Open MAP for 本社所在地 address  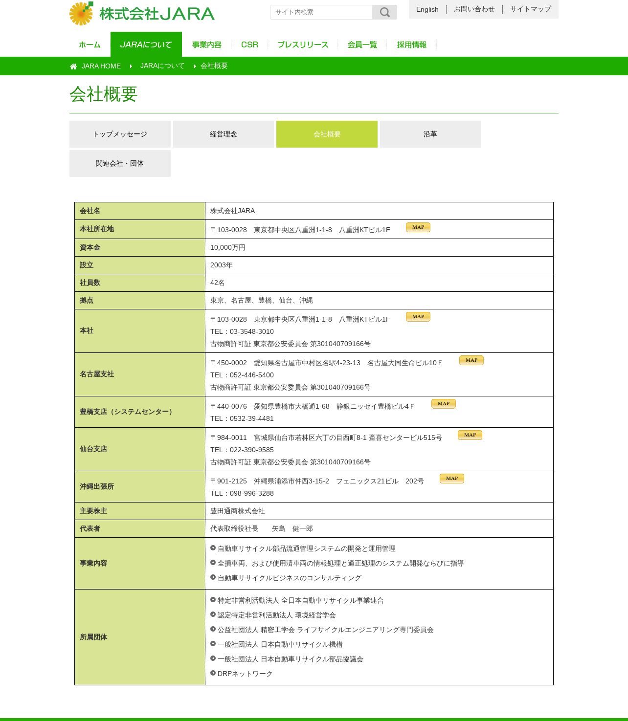click(418, 227)
